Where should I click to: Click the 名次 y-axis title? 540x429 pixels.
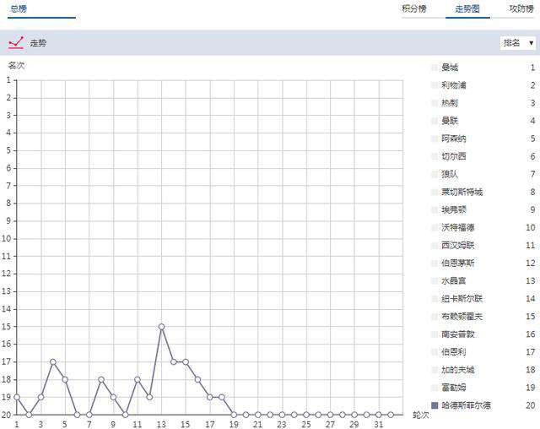click(x=16, y=65)
